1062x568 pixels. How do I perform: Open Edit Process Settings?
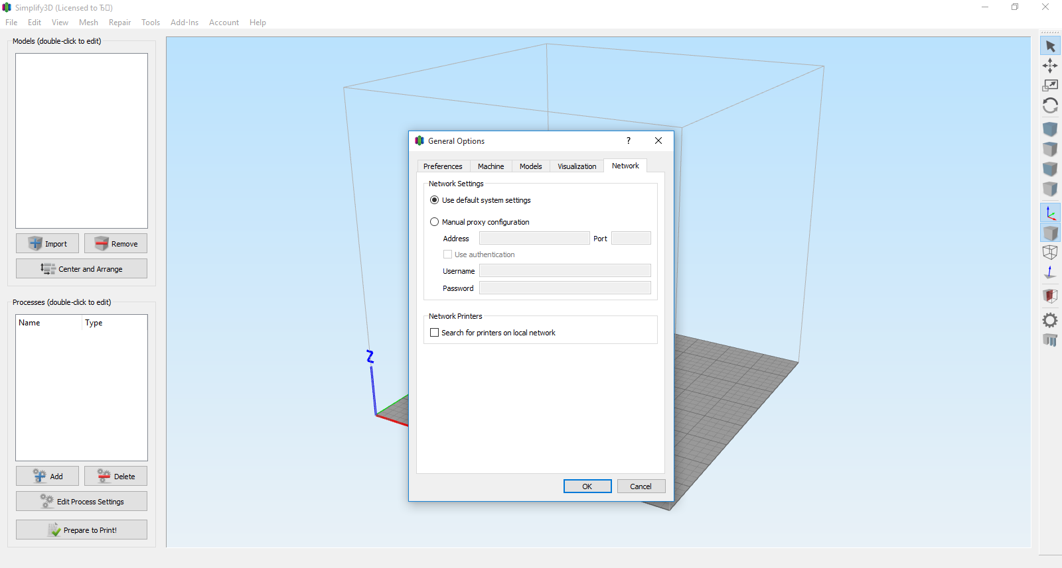(x=82, y=501)
